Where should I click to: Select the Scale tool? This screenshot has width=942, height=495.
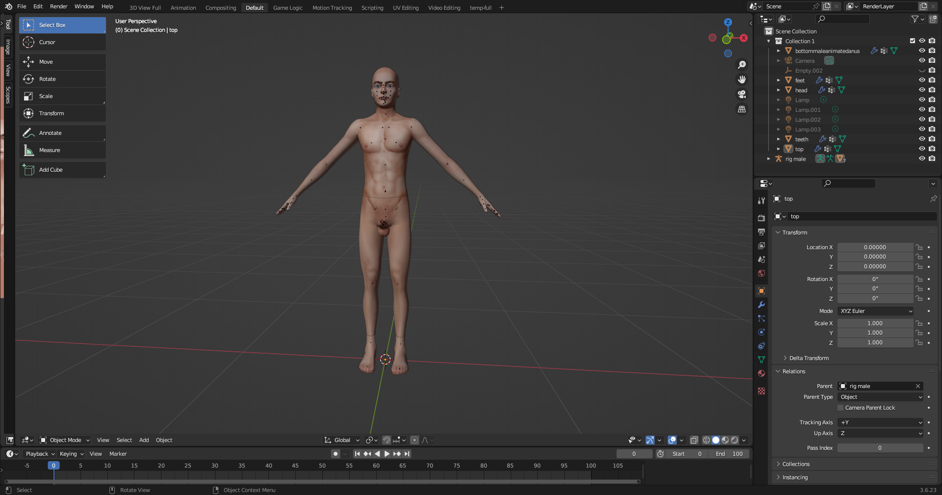(62, 96)
